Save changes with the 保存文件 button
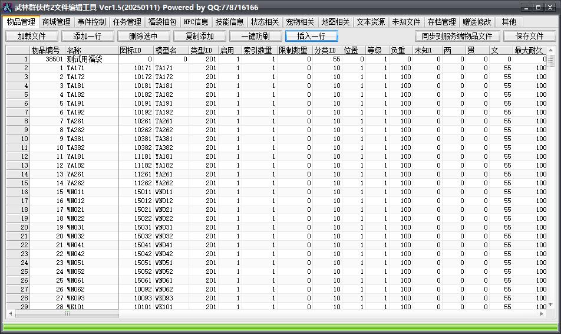This screenshot has height=334, width=561. pyautogui.click(x=529, y=36)
